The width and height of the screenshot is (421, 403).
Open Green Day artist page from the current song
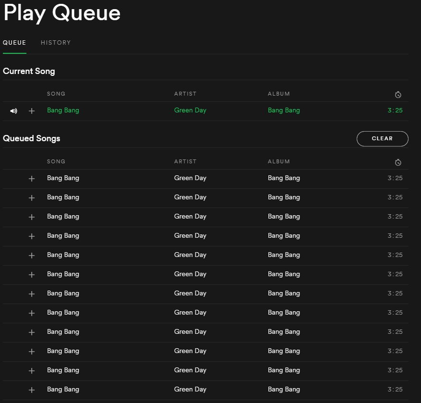[190, 110]
